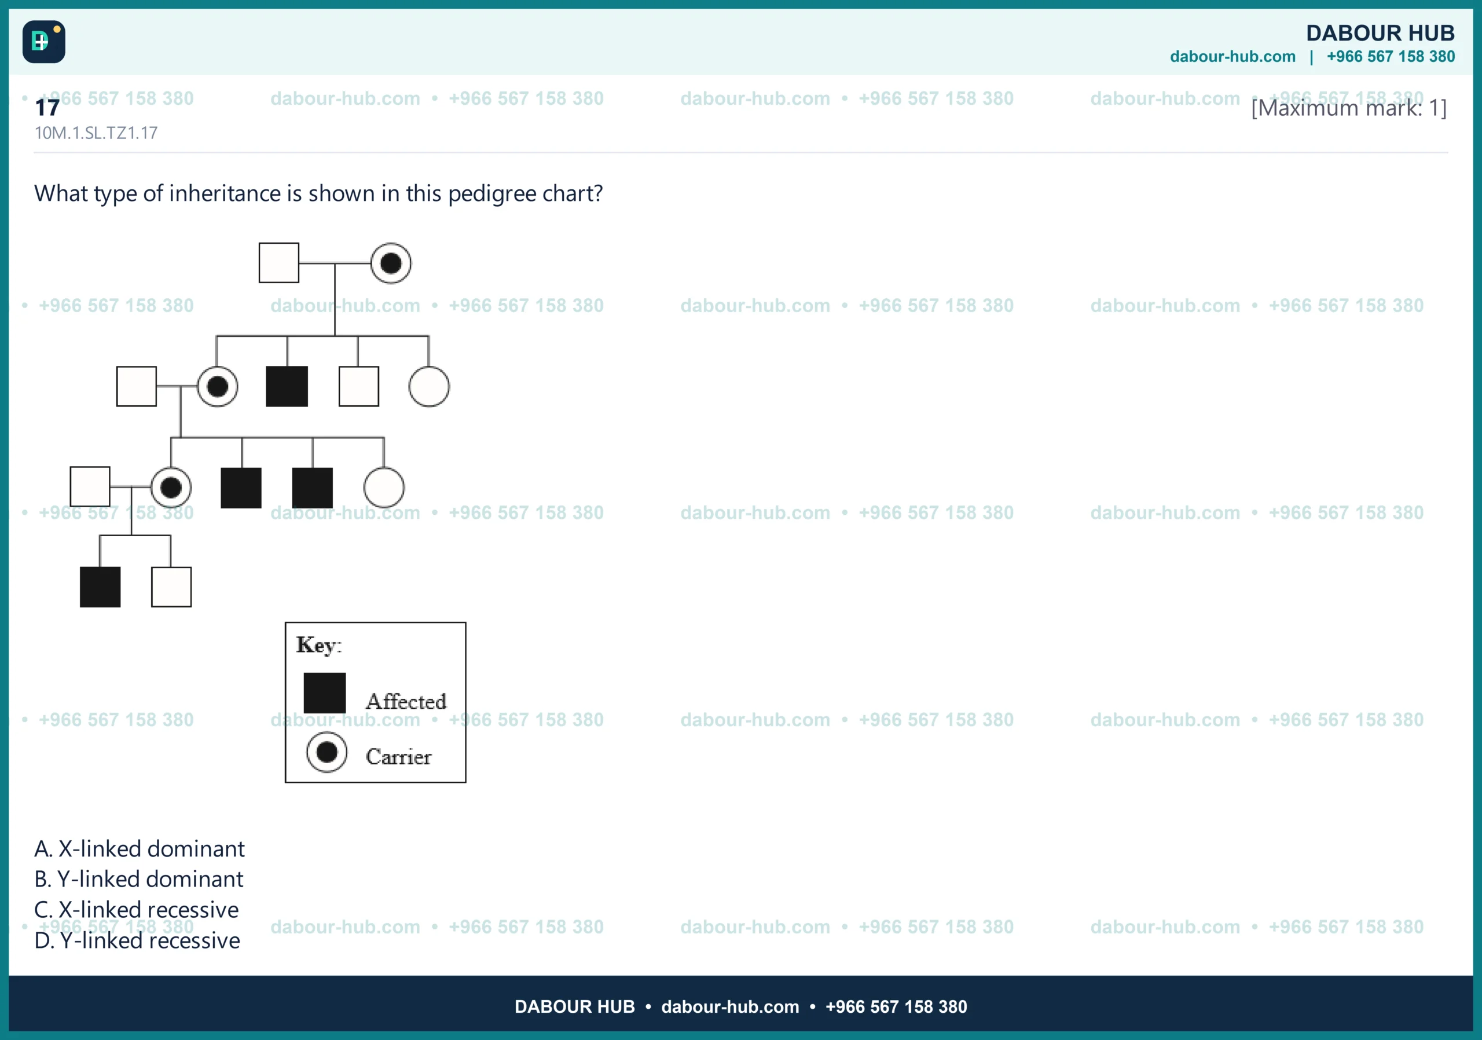Screen dimensions: 1482x1040
Task: Click the pedigree chart question text
Action: 318,193
